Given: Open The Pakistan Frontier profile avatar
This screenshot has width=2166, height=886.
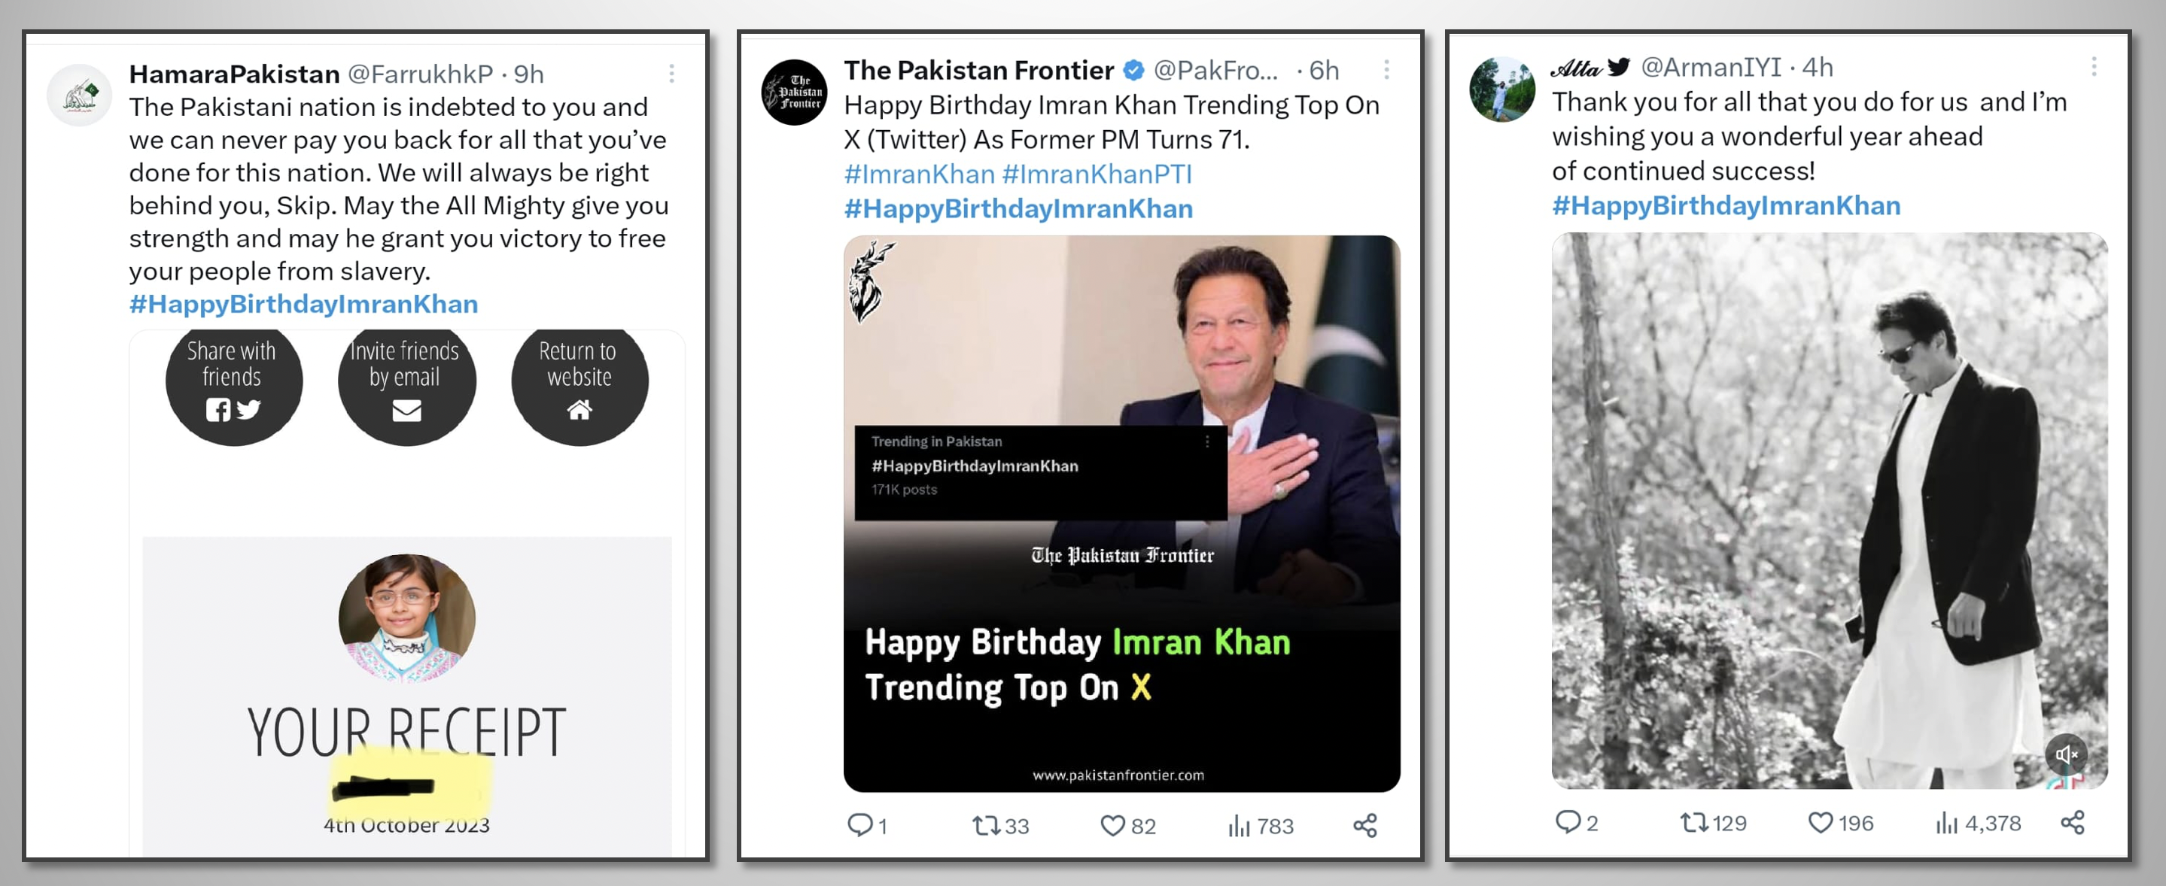Looking at the screenshot, I should [x=795, y=93].
